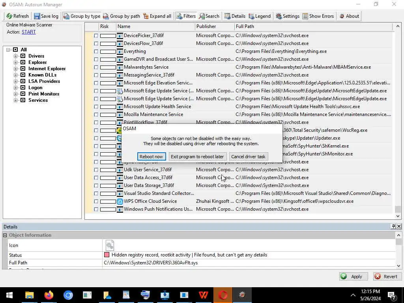Expand the Services tree node
The width and height of the screenshot is (404, 303).
pyautogui.click(x=15, y=100)
